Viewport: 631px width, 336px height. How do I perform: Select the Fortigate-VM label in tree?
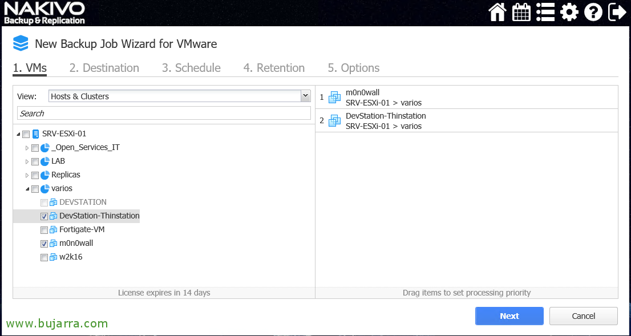point(82,229)
